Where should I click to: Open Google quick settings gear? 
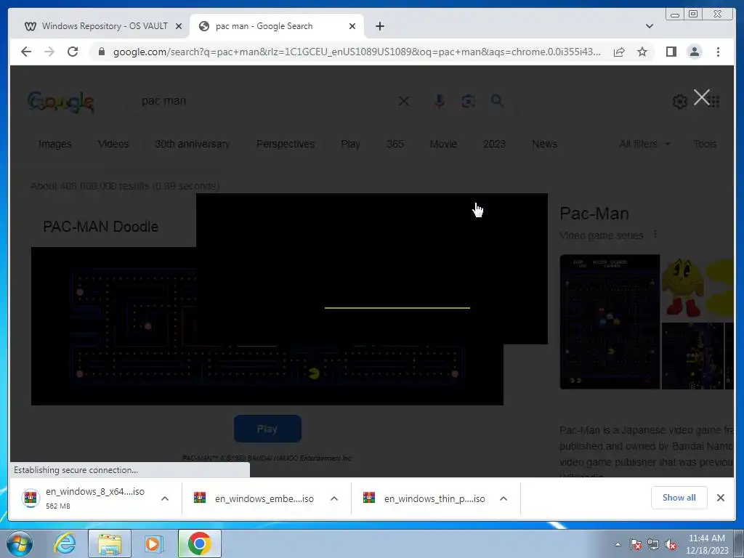(x=679, y=101)
